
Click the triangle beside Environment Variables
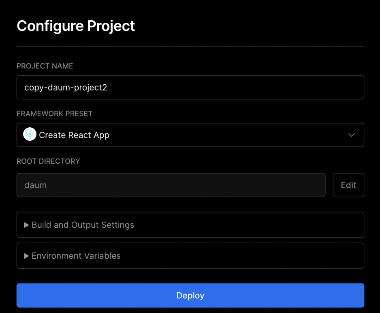26,256
